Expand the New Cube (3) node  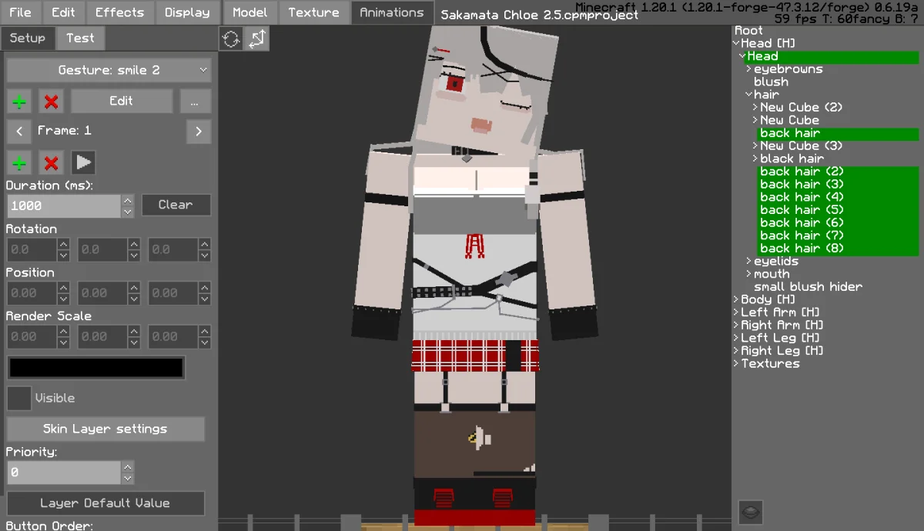pyautogui.click(x=755, y=146)
